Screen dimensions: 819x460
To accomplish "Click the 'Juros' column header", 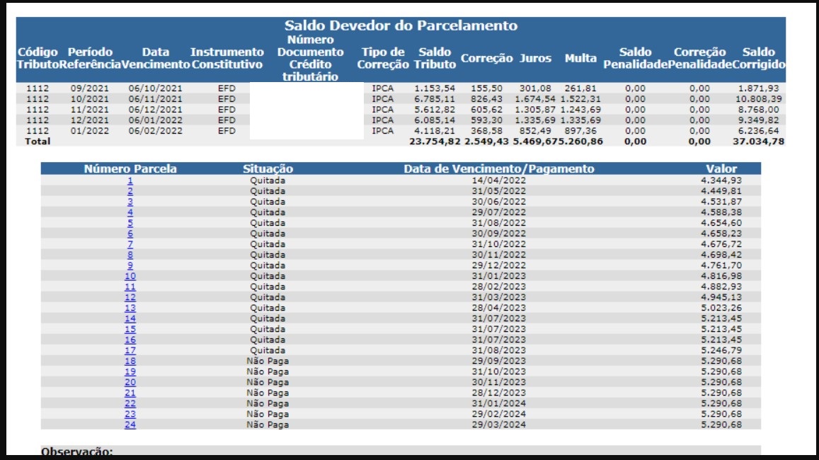I will (535, 58).
